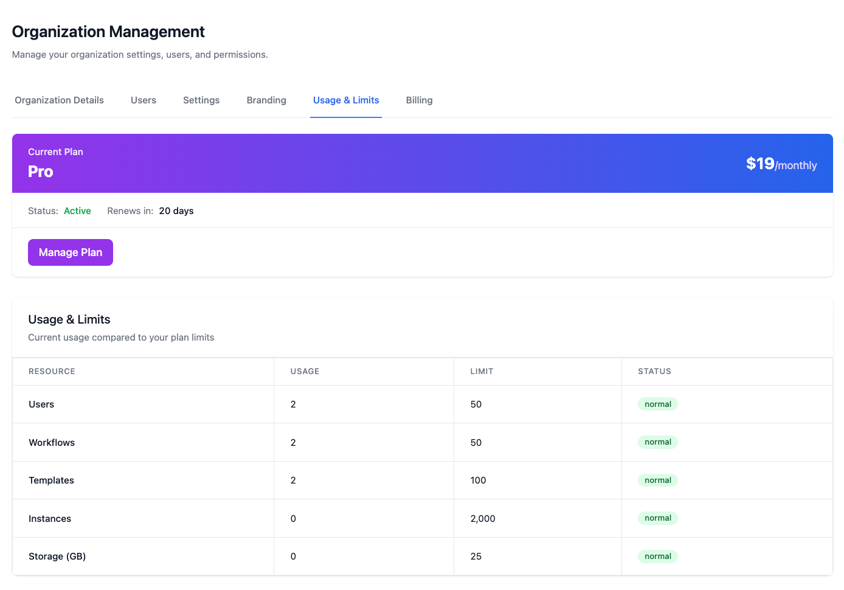Click the normal status badge for Users
Viewport: 844px width, 590px height.
coord(657,404)
